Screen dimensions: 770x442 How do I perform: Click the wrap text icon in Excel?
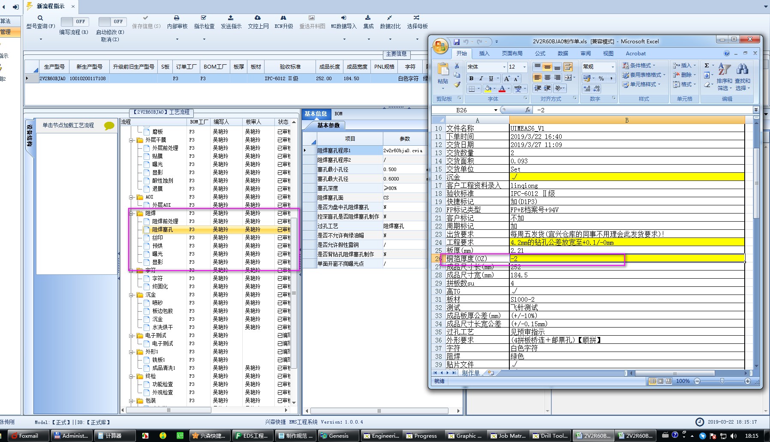pyautogui.click(x=568, y=67)
